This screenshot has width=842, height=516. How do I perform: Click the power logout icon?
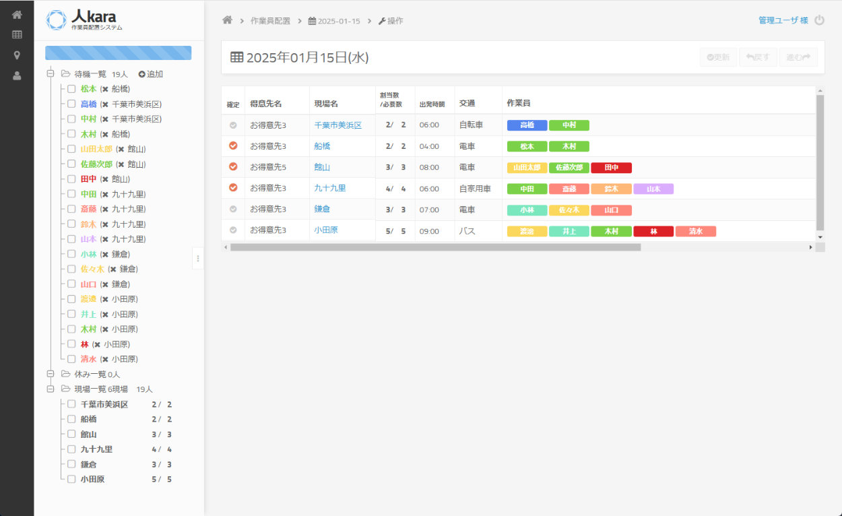[819, 20]
